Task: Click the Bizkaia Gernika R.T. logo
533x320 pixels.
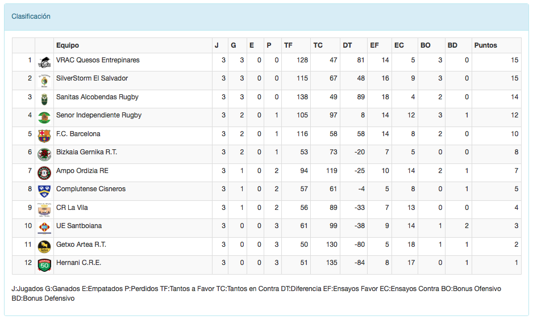Action: pyautogui.click(x=44, y=154)
